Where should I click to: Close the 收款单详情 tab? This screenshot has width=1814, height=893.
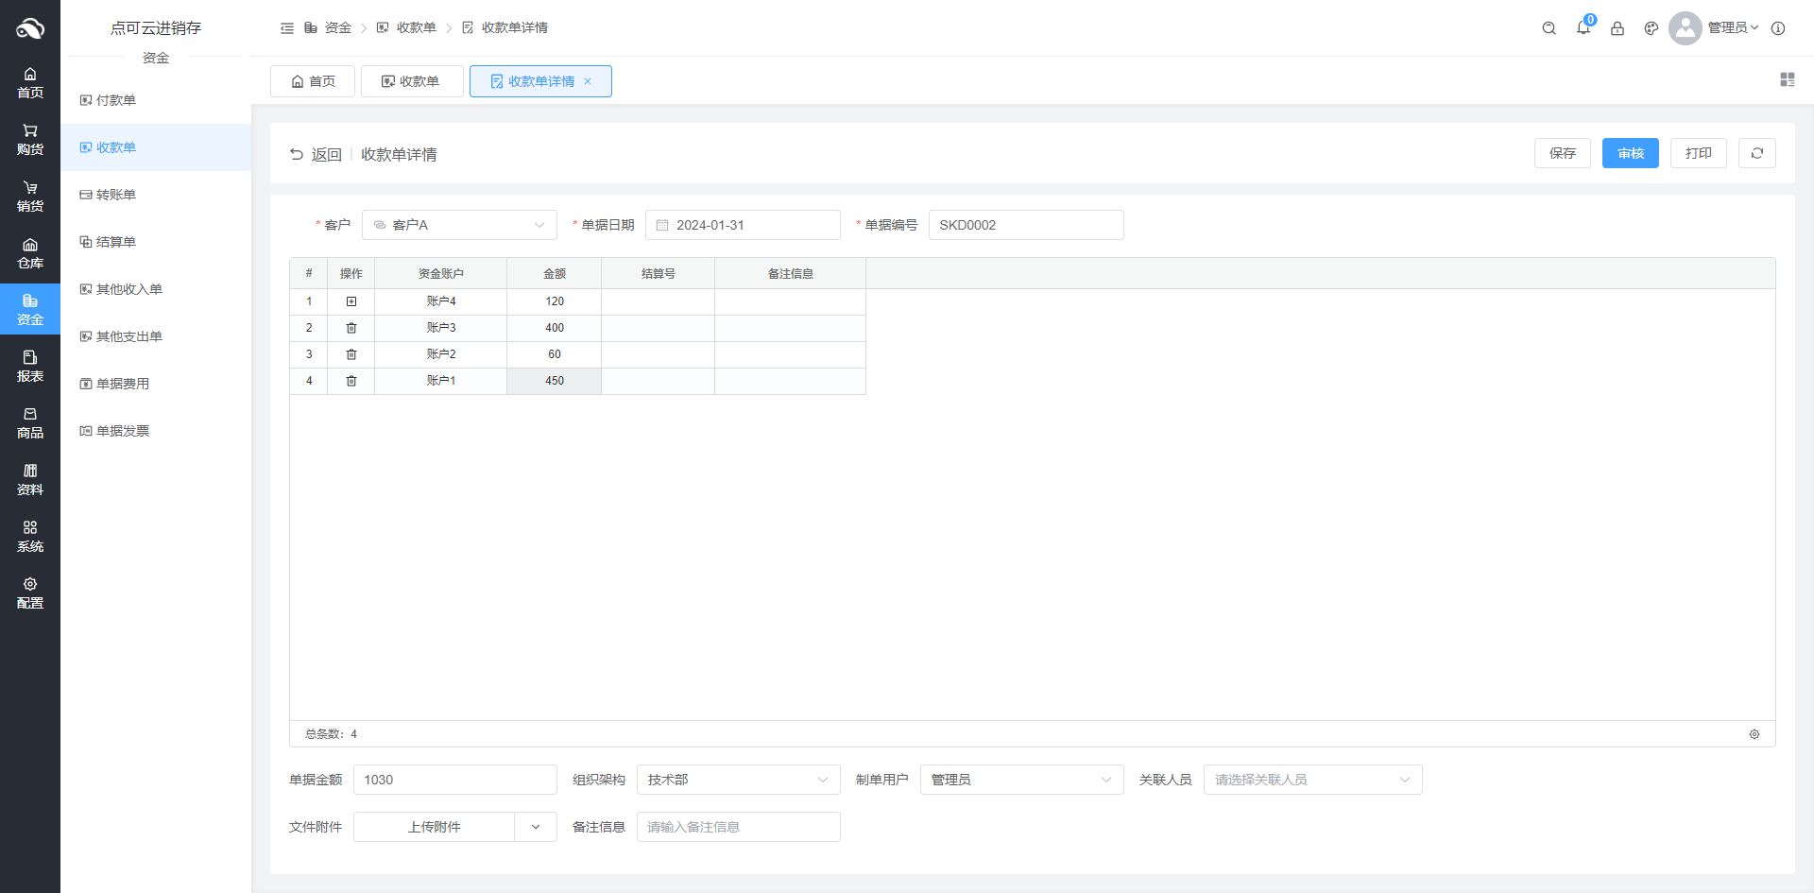(588, 81)
